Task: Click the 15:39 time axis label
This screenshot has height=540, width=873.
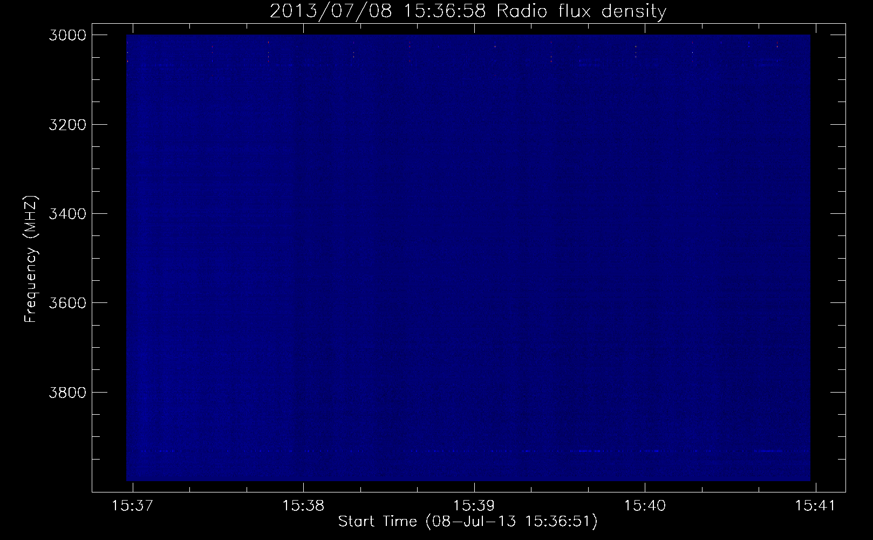Action: tap(474, 506)
